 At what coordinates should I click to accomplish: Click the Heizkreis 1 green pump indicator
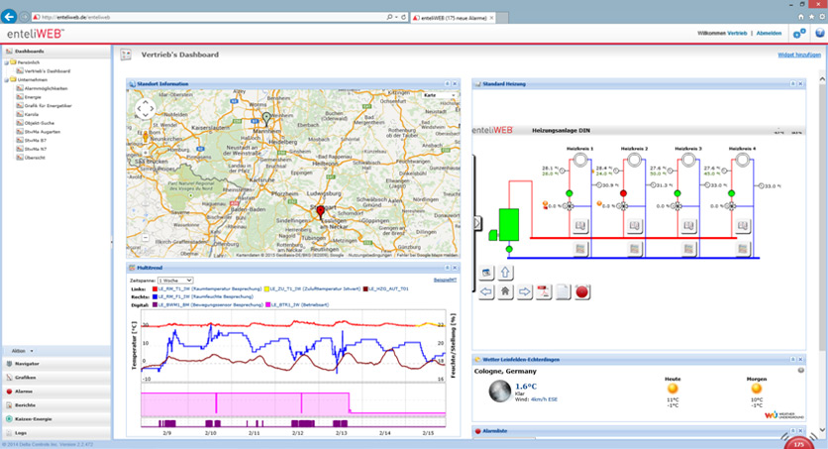tap(569, 193)
